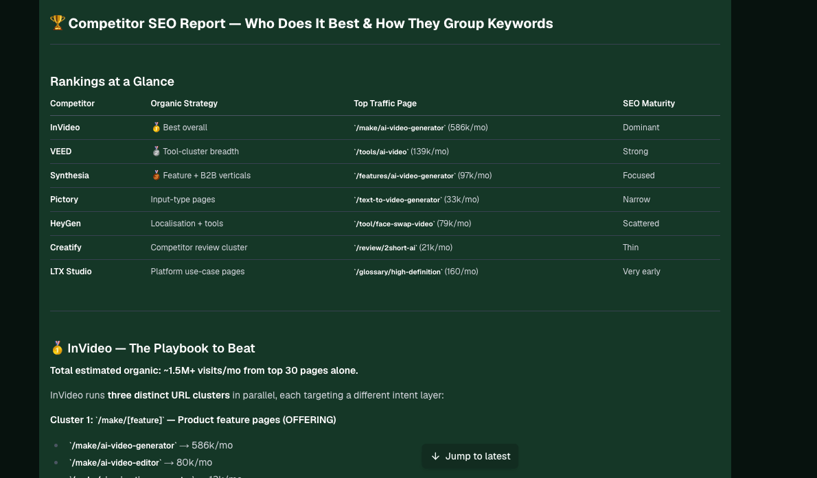Click the '/text-to-video-generator' (33k/mo) cell
The width and height of the screenshot is (817, 478).
click(x=416, y=200)
